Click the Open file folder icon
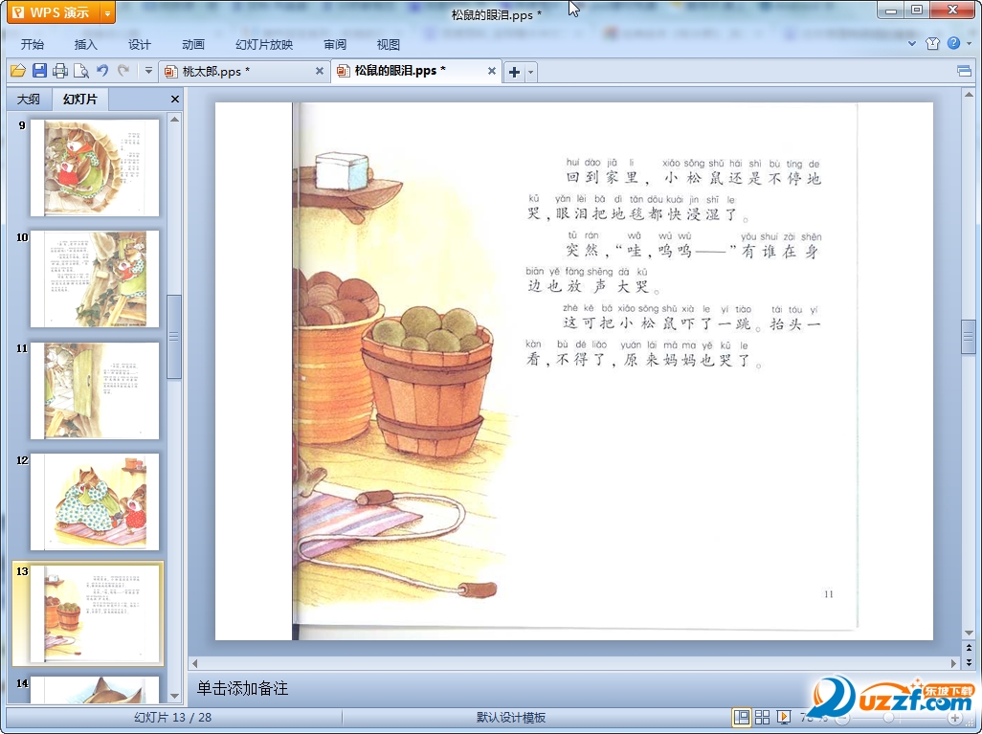 pos(18,71)
